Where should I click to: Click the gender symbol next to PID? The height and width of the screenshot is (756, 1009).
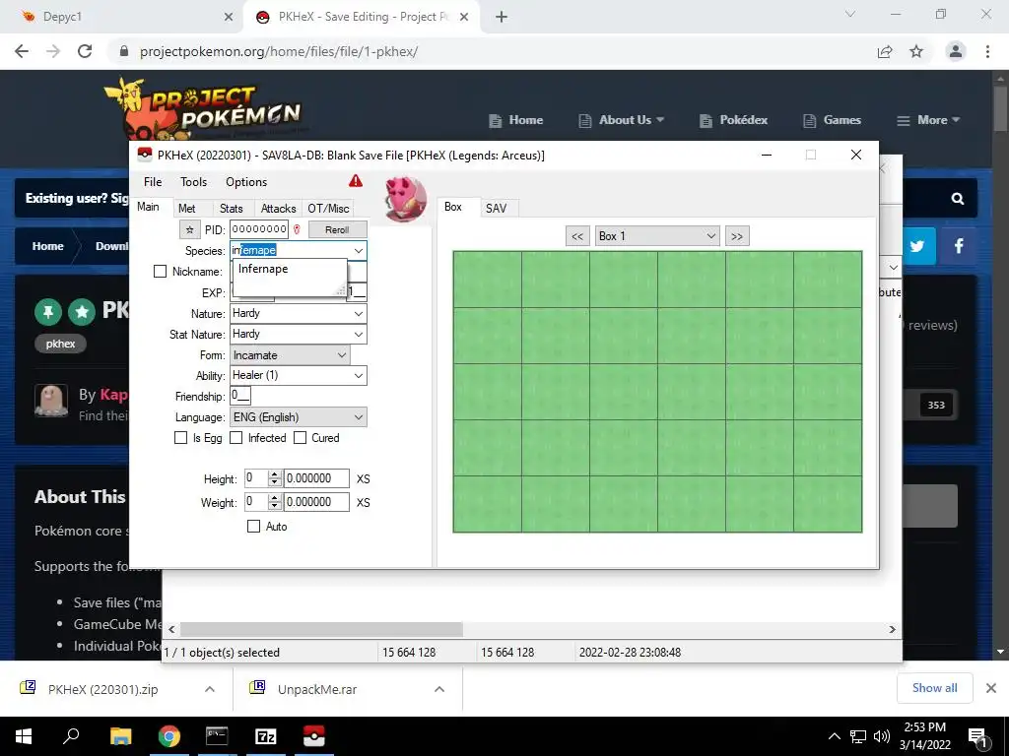pyautogui.click(x=297, y=229)
